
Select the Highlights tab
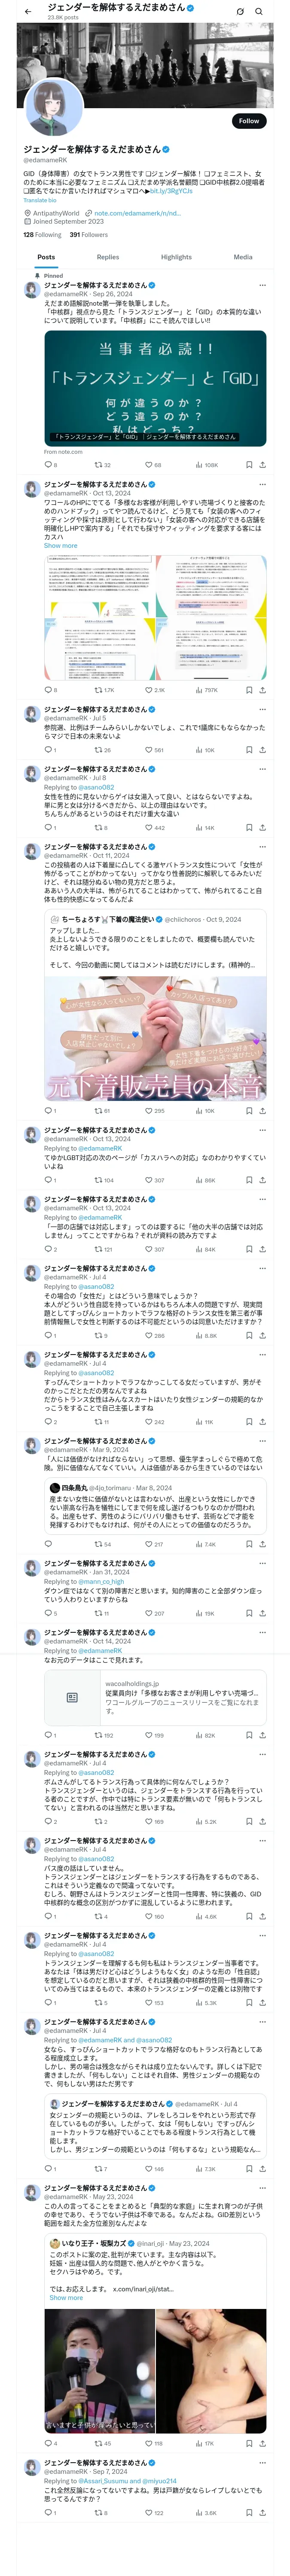point(176,257)
